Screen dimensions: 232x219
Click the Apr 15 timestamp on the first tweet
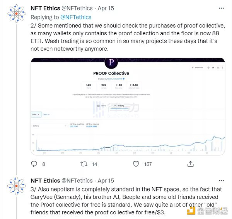[x=106, y=8]
